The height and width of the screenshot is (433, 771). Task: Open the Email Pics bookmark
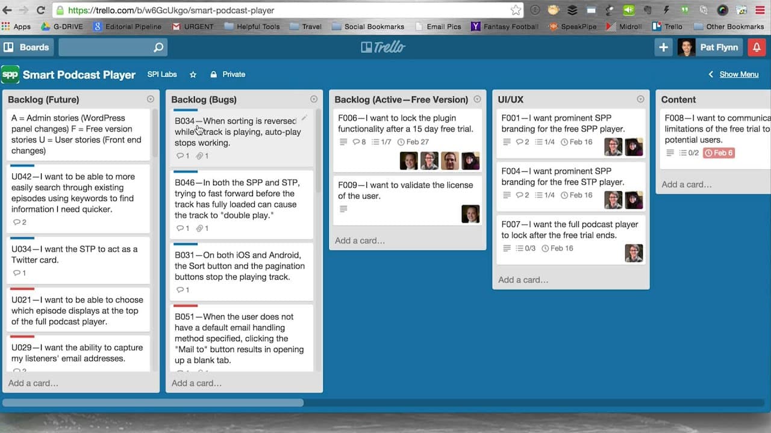pyautogui.click(x=439, y=26)
